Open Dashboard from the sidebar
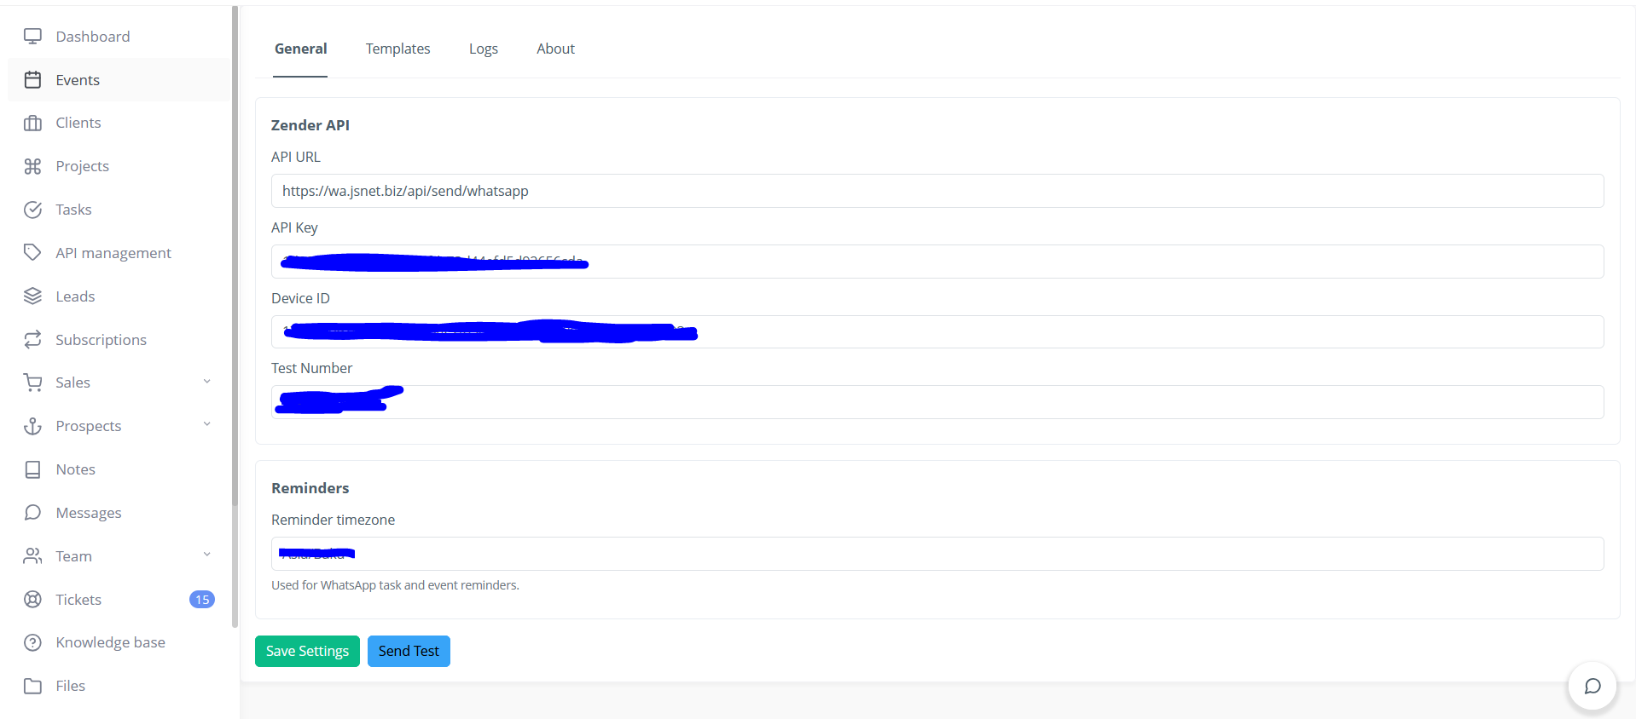Screen dimensions: 1636x719 93,37
